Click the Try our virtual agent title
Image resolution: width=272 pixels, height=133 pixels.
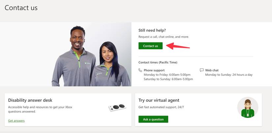tap(159, 100)
